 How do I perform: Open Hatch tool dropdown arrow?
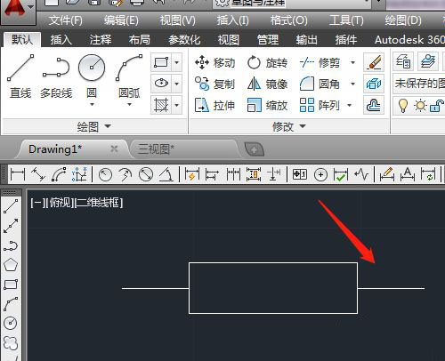176,105
